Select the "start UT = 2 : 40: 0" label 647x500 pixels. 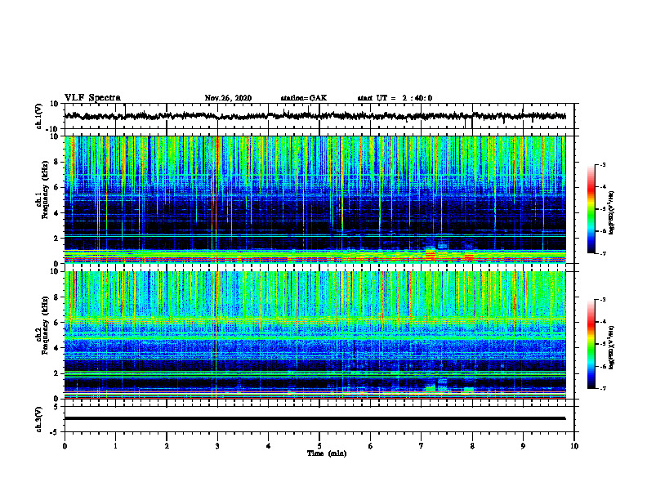(x=395, y=98)
